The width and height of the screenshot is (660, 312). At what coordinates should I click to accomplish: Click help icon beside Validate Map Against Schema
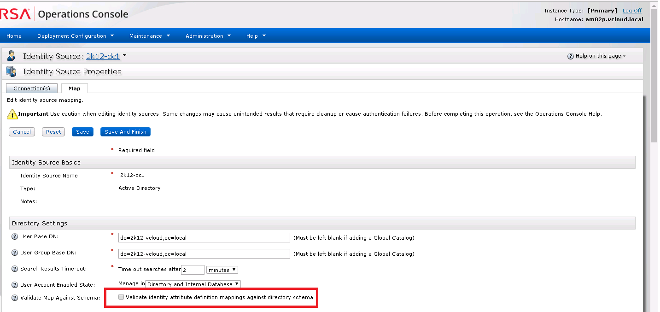coord(15,298)
